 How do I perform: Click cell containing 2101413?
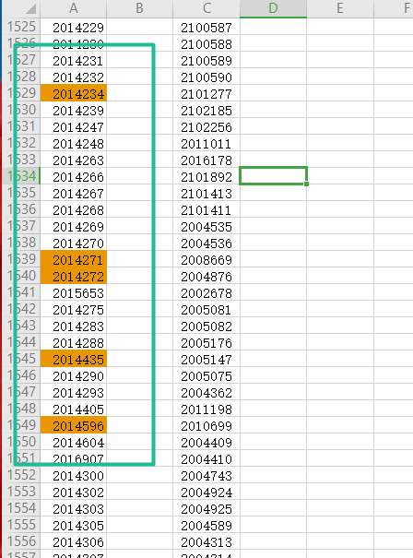(x=206, y=193)
